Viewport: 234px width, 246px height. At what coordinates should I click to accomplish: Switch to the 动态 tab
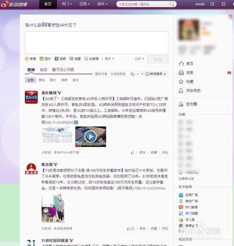[x=44, y=70]
